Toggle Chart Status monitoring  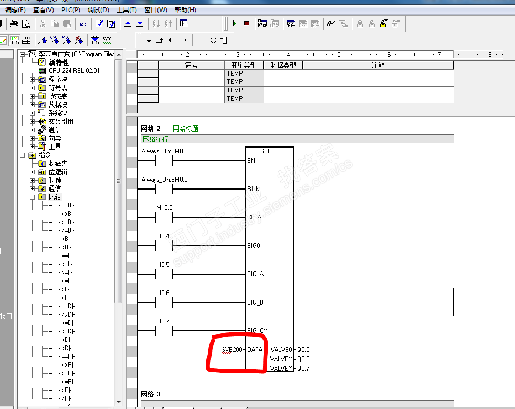tap(291, 23)
